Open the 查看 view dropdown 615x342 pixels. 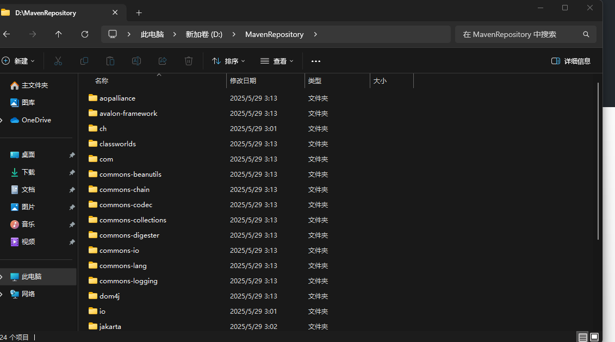click(277, 61)
